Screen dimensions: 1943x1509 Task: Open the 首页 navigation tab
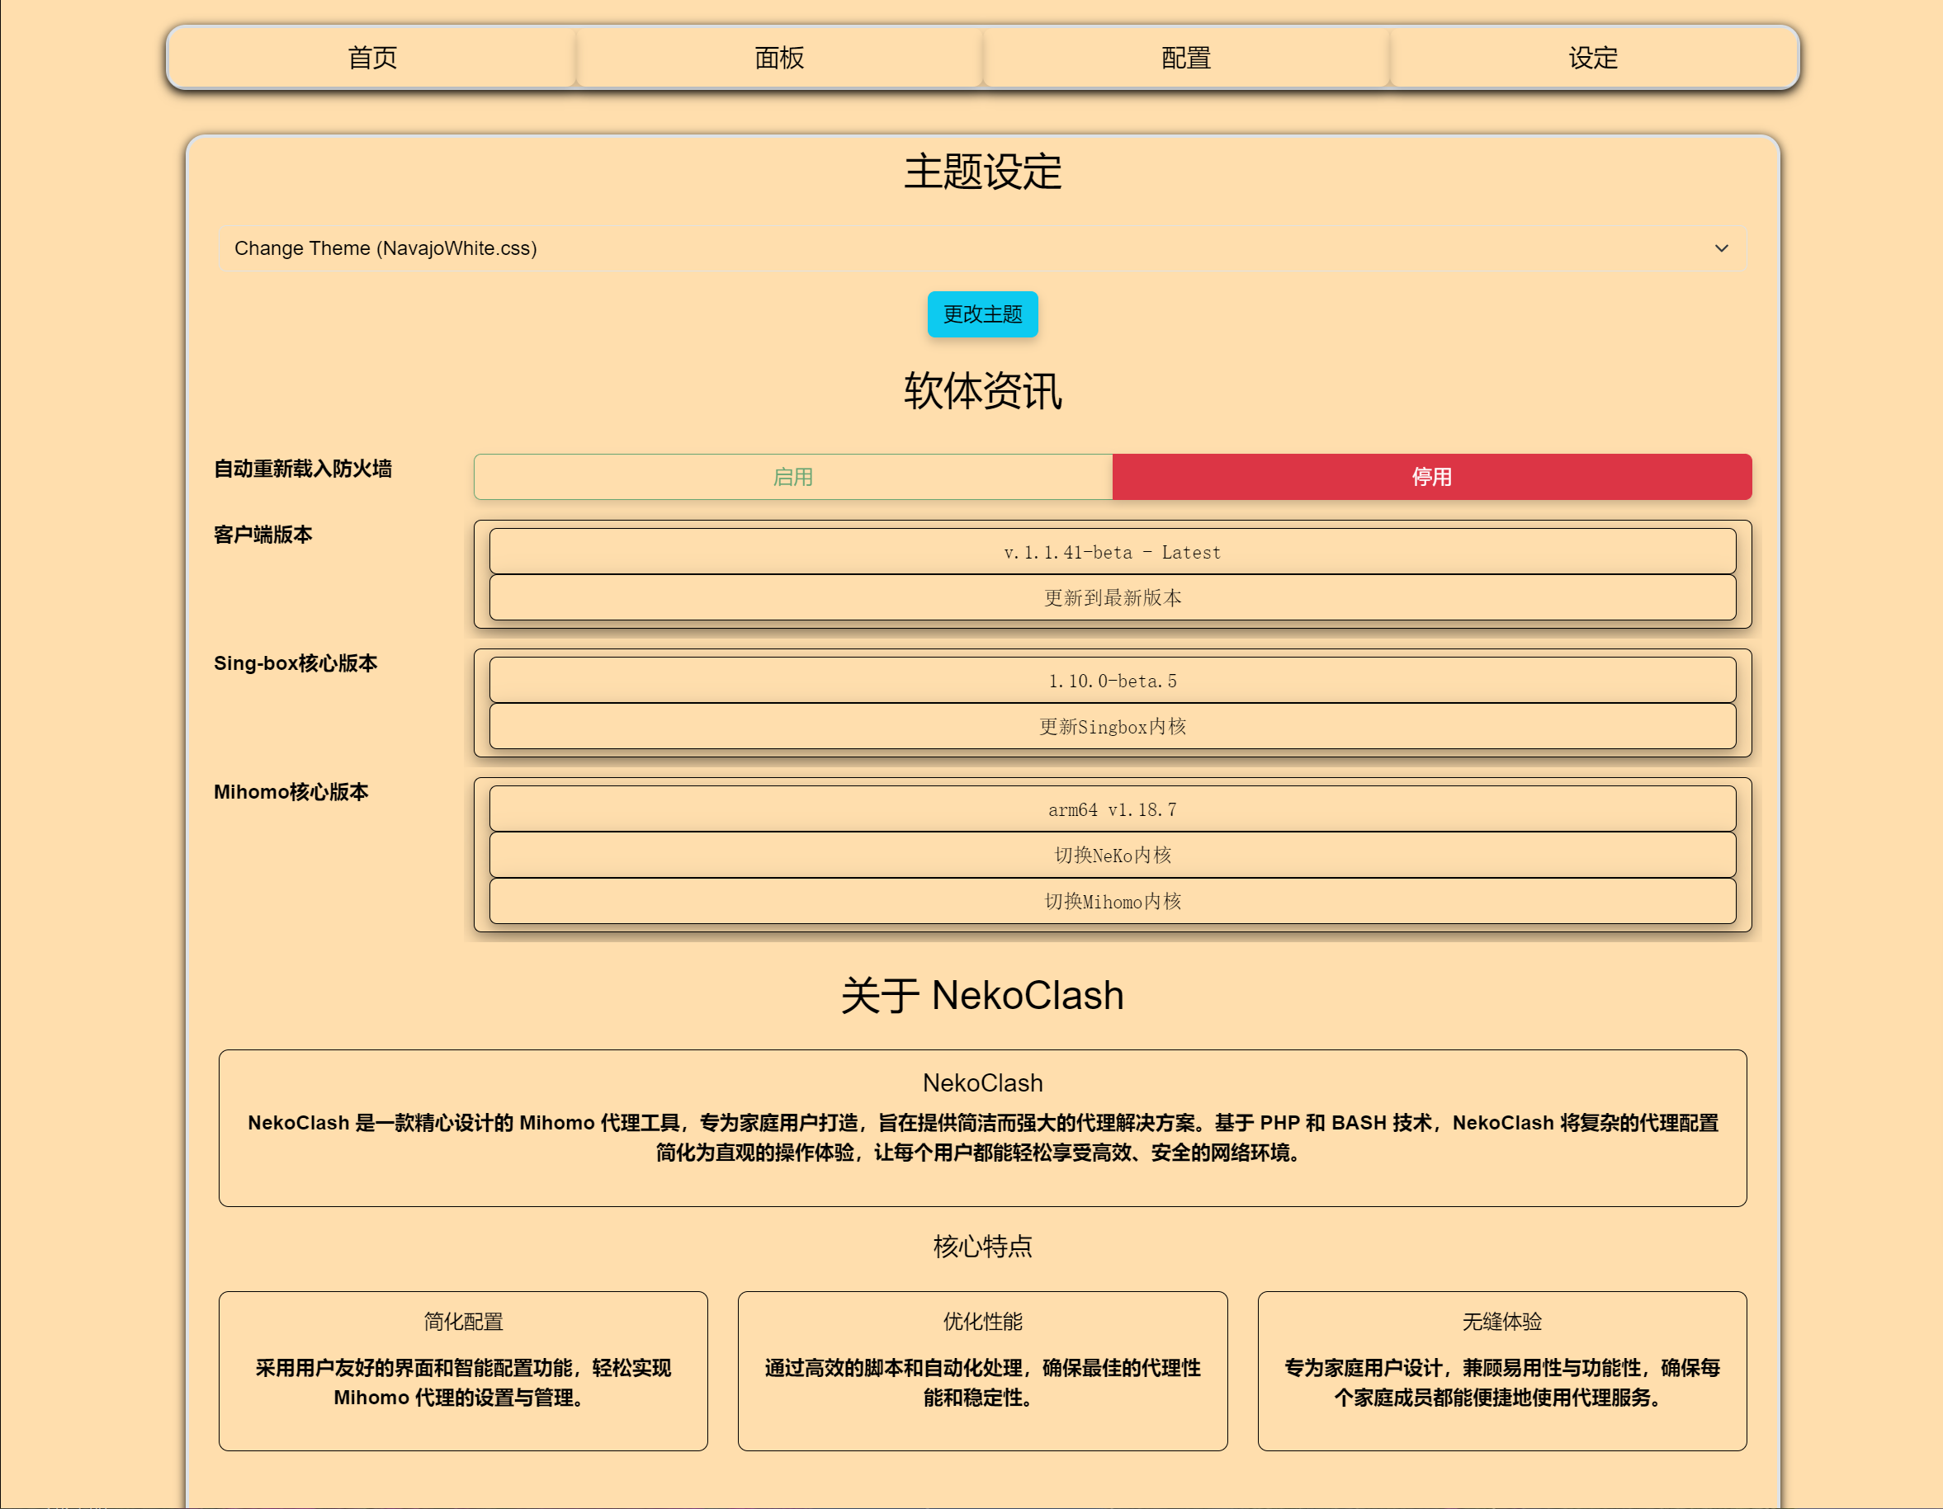372,58
